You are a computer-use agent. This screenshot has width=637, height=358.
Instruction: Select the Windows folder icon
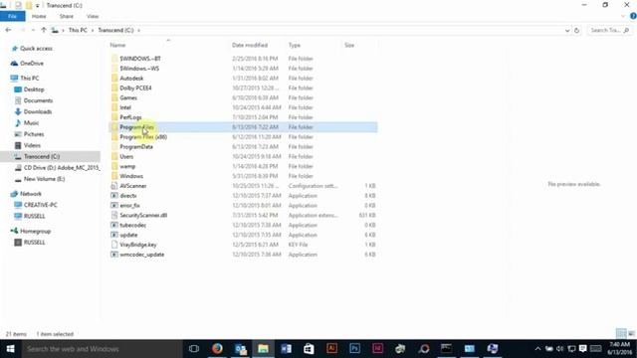point(114,176)
